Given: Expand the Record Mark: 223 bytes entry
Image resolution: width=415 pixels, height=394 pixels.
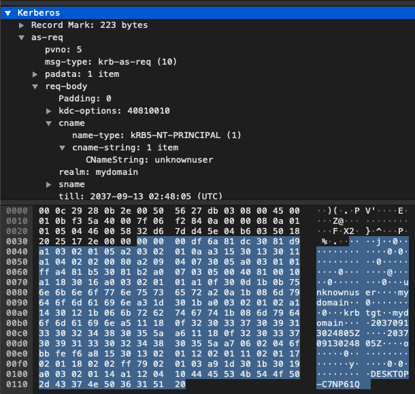Looking at the screenshot, I should pos(22,25).
